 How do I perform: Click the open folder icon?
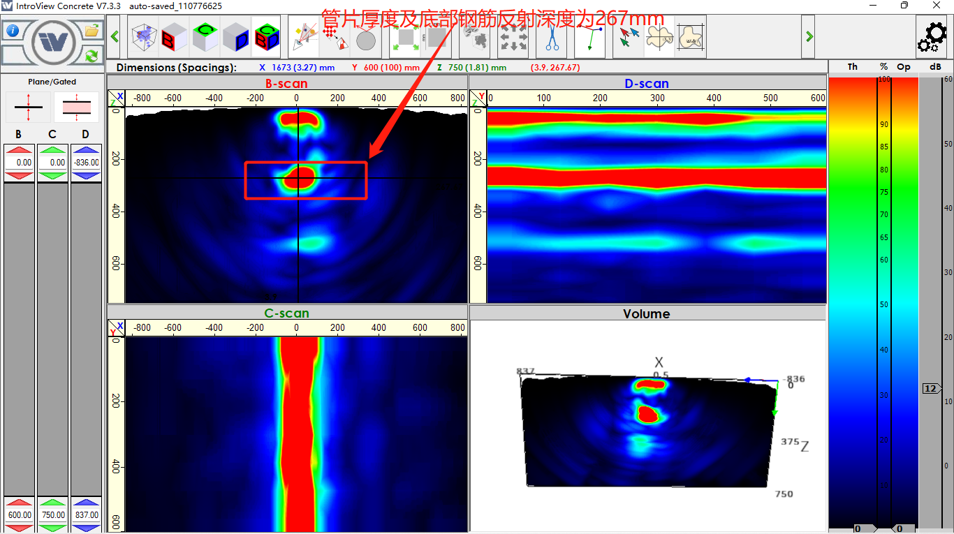[91, 31]
